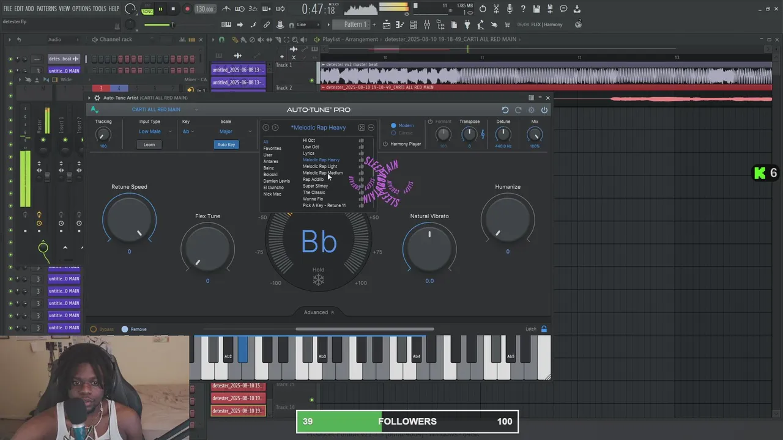Click the scissors cut icon in top toolbar

496,9
